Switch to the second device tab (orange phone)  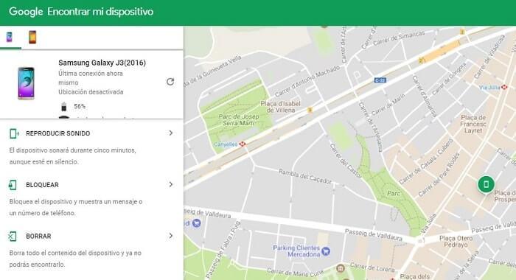(x=32, y=37)
